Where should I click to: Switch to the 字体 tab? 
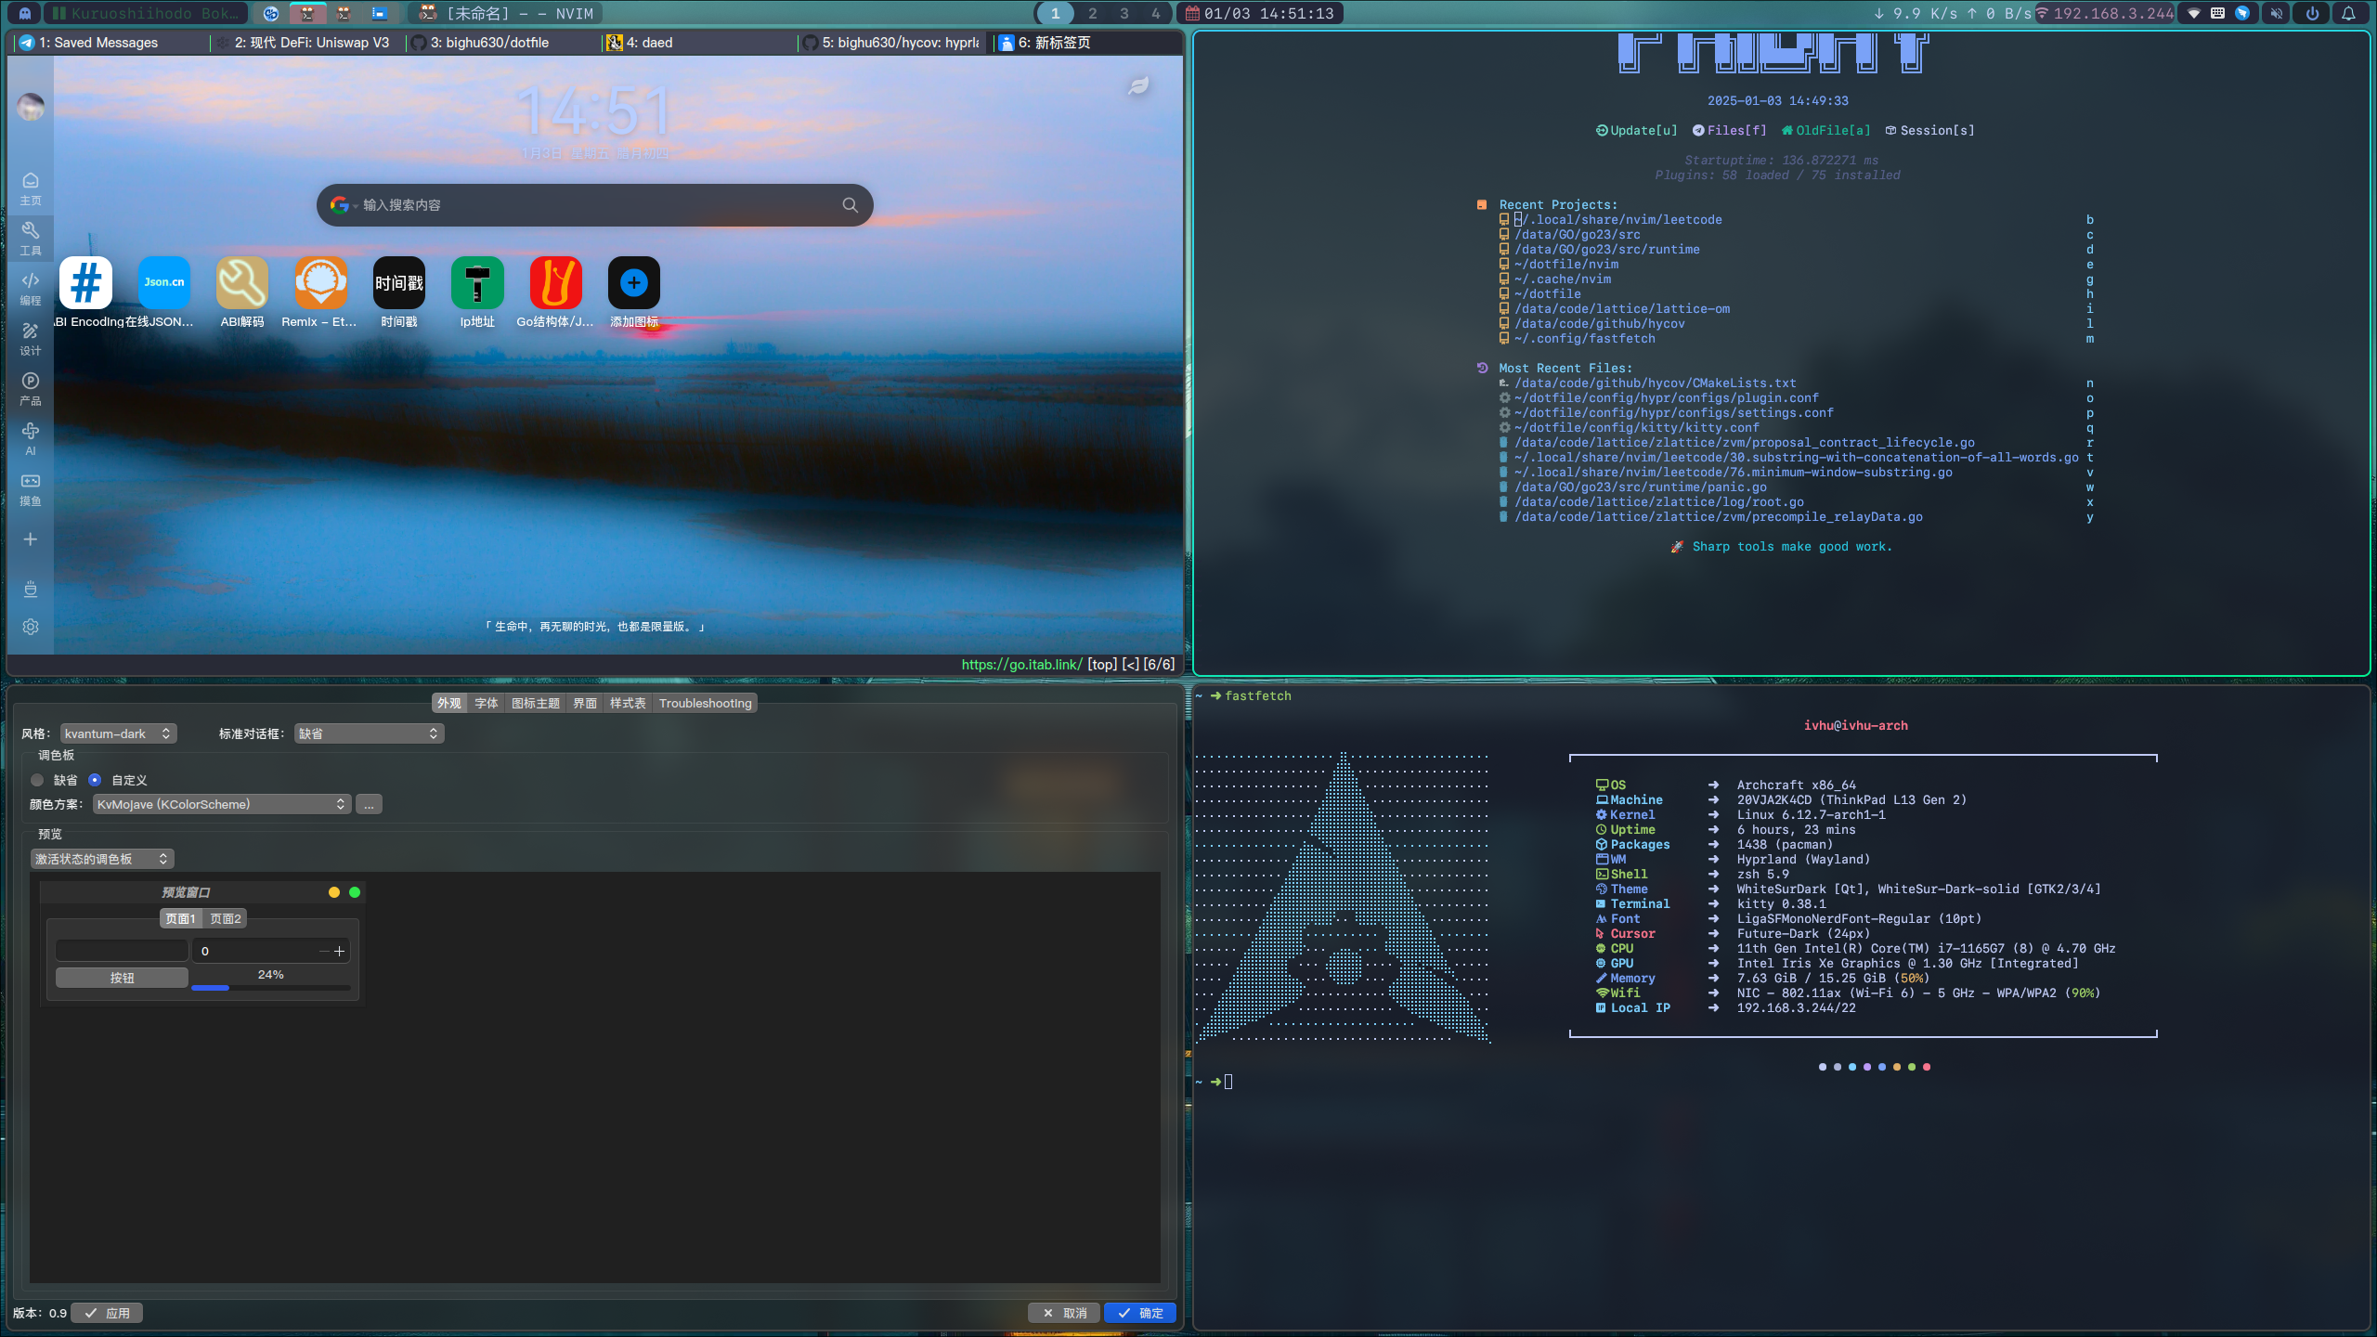pyautogui.click(x=486, y=703)
